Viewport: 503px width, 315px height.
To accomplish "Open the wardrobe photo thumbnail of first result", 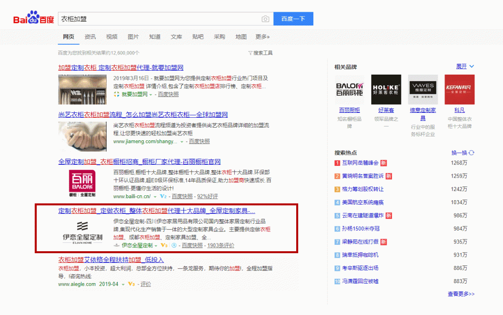I will point(83,89).
